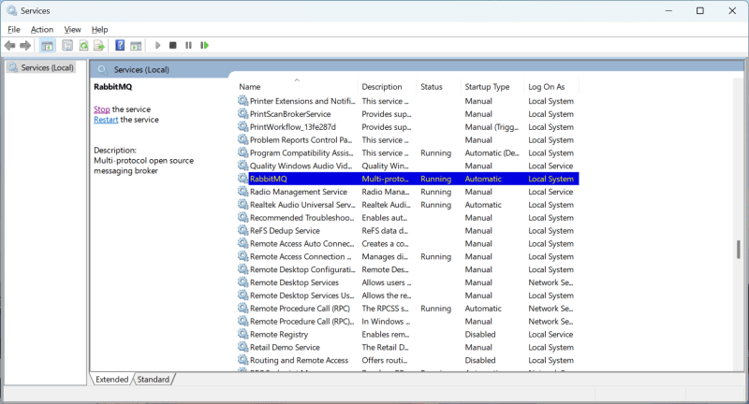
Task: Open the Help menu
Action: pos(100,30)
